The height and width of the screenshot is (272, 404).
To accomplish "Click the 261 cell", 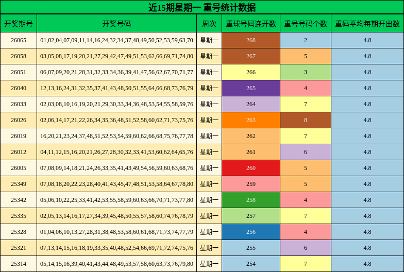I will [x=251, y=152].
